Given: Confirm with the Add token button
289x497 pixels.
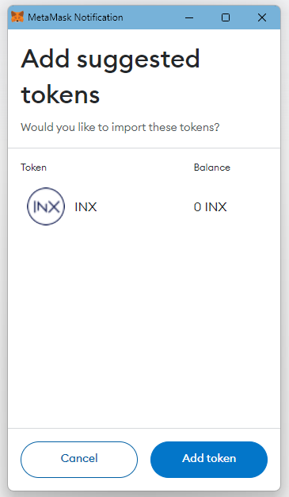Looking at the screenshot, I should click(x=209, y=459).
